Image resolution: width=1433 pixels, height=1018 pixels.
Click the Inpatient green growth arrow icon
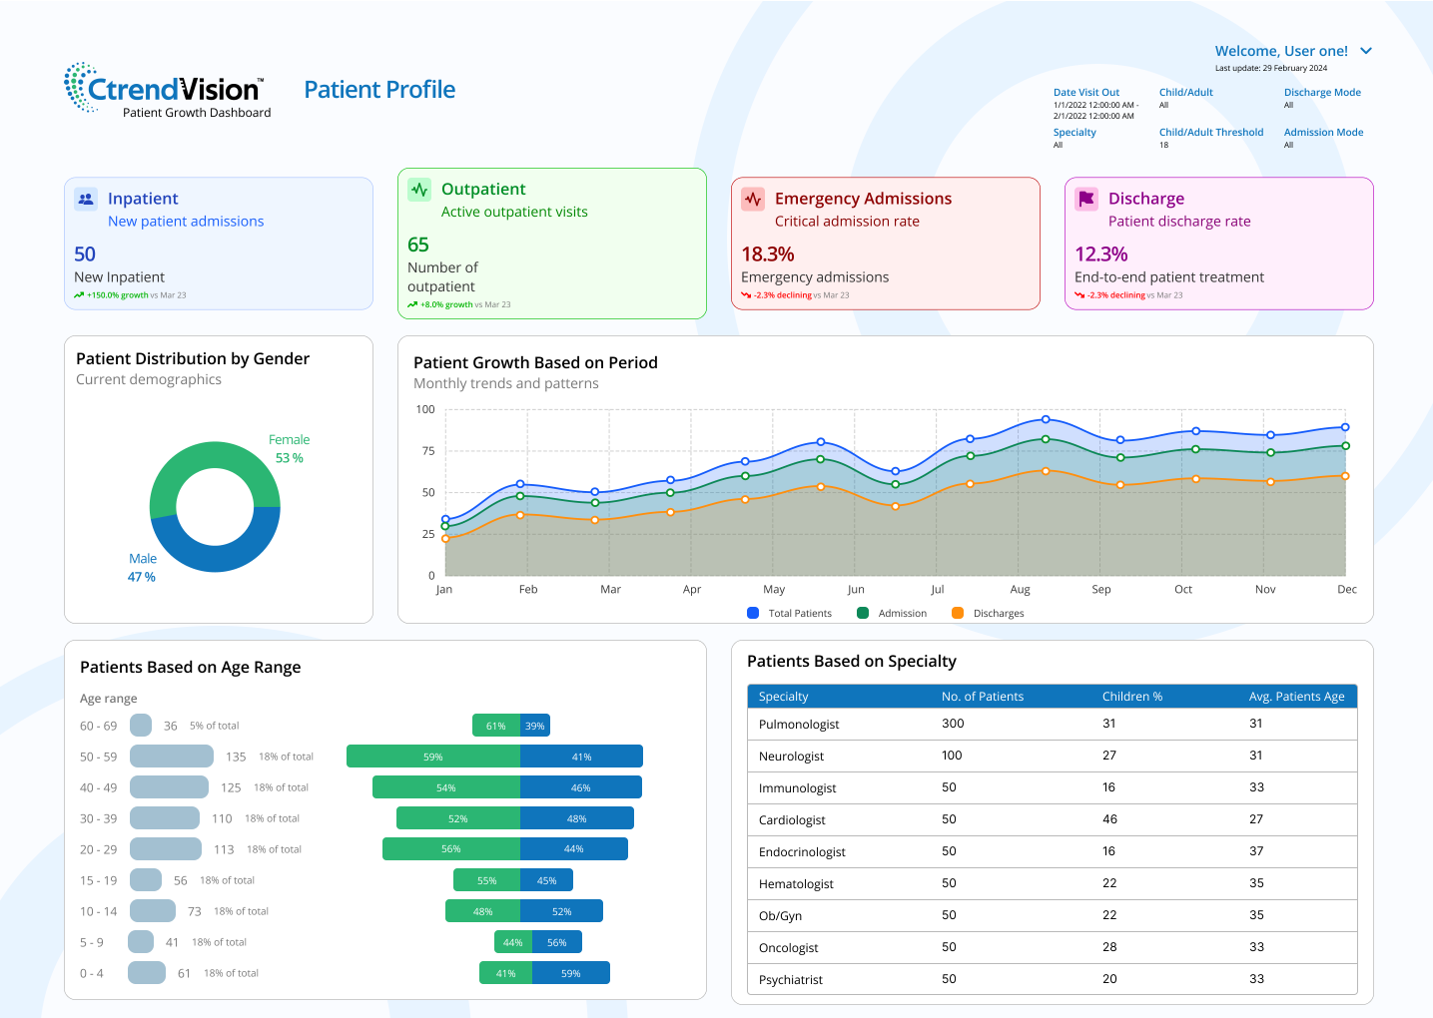(x=79, y=295)
